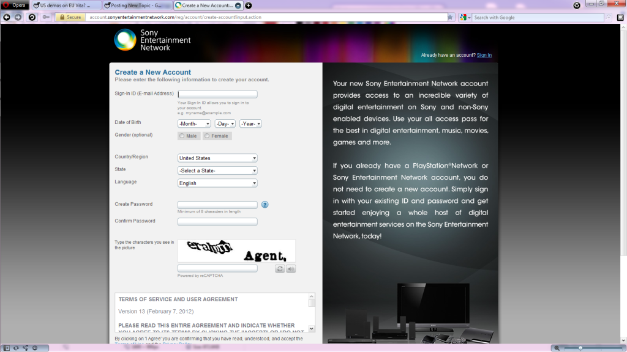Select the Male gender option

[182, 136]
